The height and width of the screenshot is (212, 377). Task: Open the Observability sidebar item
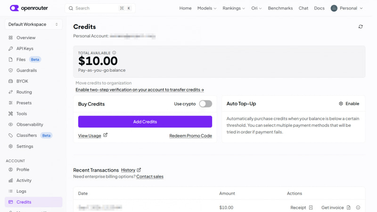coord(33,124)
